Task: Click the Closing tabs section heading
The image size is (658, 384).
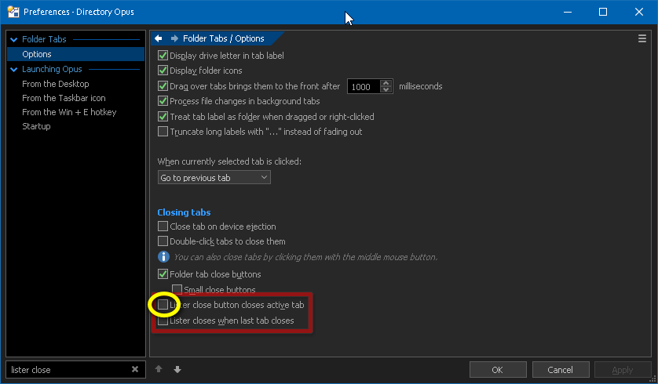Action: coord(184,212)
